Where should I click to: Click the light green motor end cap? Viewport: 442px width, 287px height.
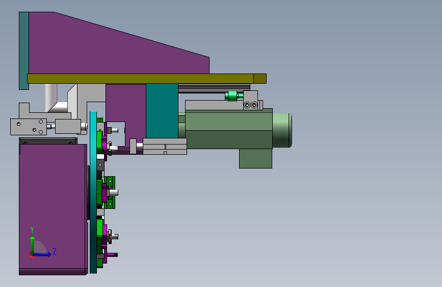click(282, 130)
